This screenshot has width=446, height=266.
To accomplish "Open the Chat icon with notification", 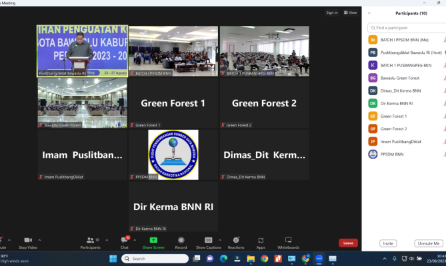I will tap(124, 240).
